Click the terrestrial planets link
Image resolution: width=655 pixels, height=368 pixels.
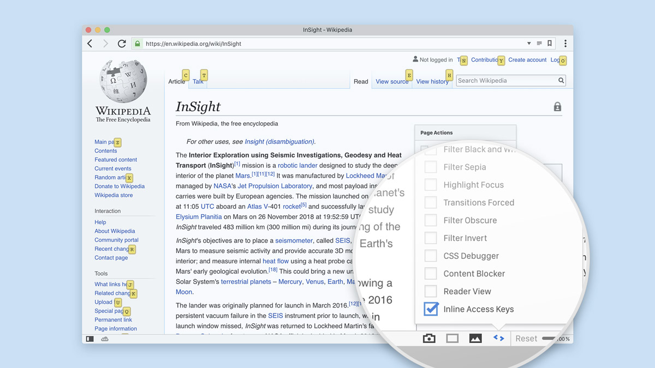click(x=246, y=282)
